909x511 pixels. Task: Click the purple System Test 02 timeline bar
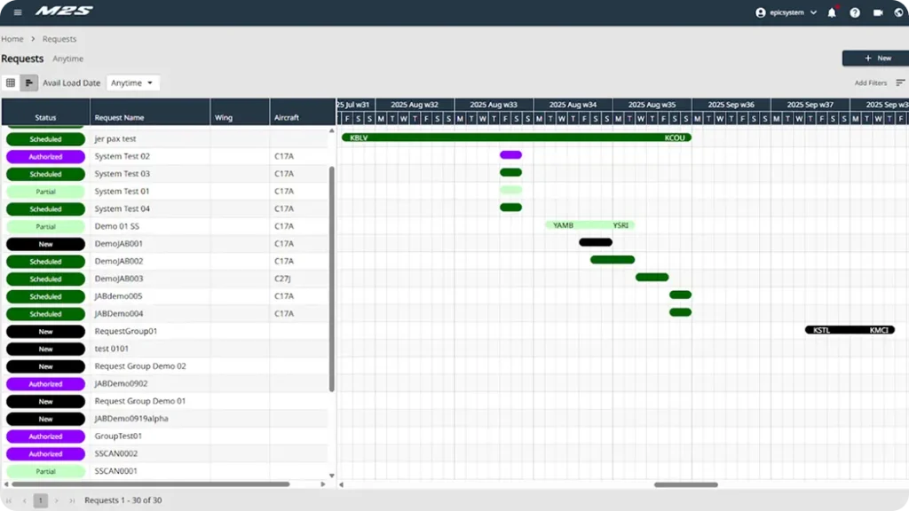click(510, 155)
